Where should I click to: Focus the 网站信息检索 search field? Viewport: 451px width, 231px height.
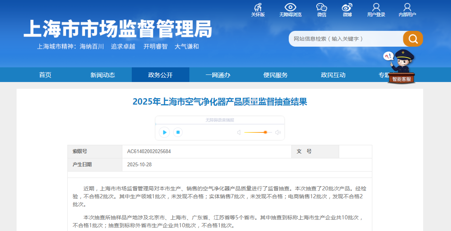[346, 39]
